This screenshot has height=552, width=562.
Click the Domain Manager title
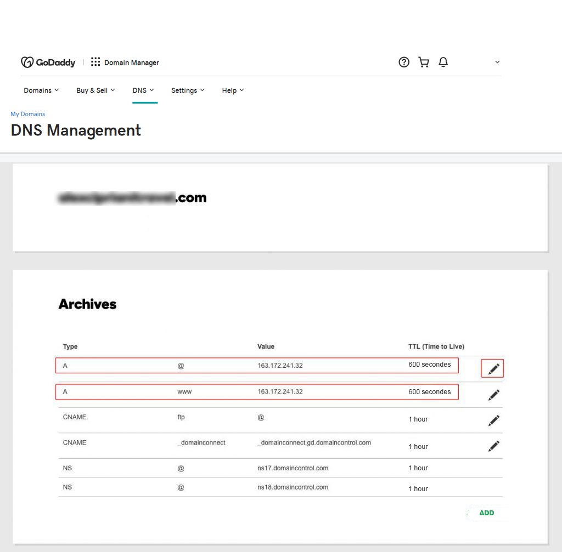pos(132,62)
